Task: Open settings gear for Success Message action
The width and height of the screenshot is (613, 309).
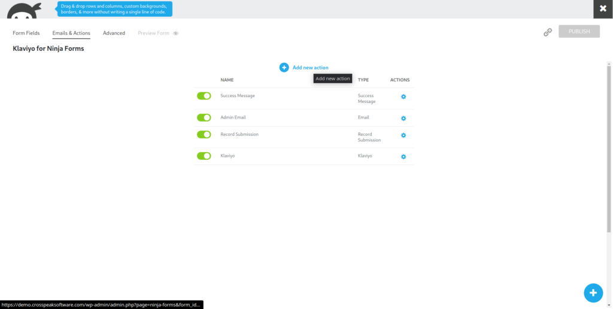Action: pyautogui.click(x=403, y=96)
